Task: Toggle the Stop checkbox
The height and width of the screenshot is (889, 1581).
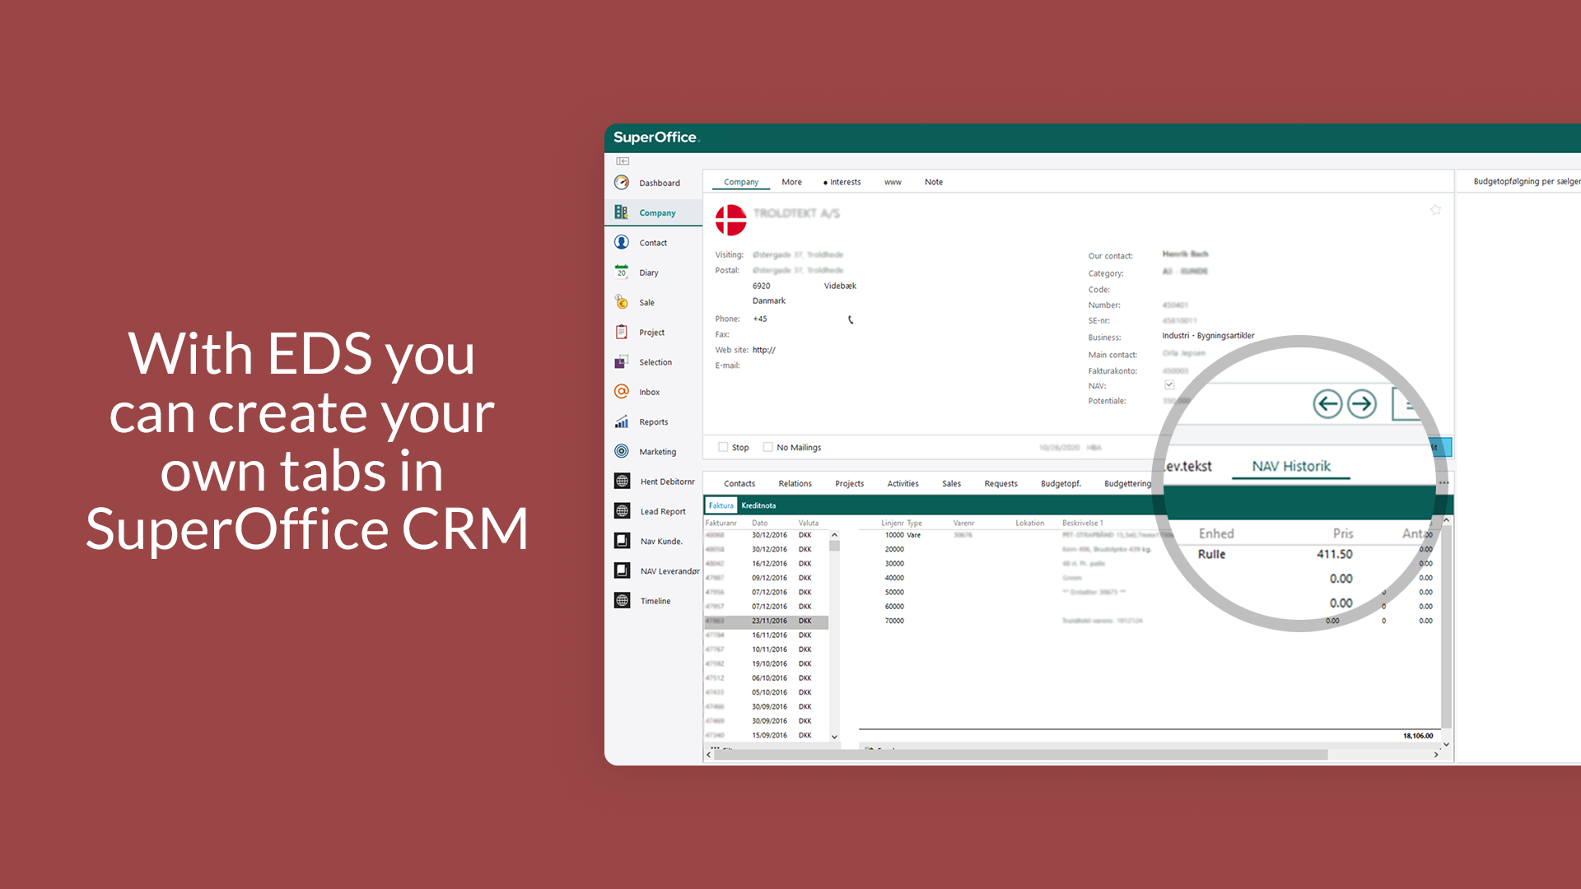Action: [x=723, y=447]
